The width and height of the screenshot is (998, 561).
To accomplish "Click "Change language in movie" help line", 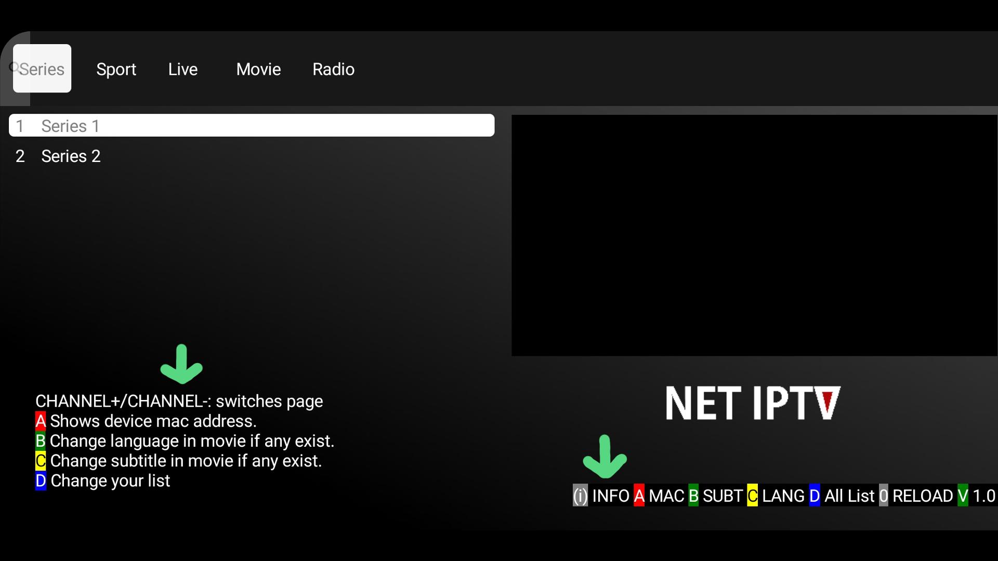I will [192, 440].
